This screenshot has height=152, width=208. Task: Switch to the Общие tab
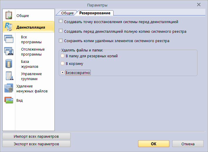tap(67, 13)
